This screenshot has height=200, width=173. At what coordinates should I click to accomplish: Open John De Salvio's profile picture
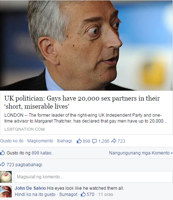(x=6, y=192)
